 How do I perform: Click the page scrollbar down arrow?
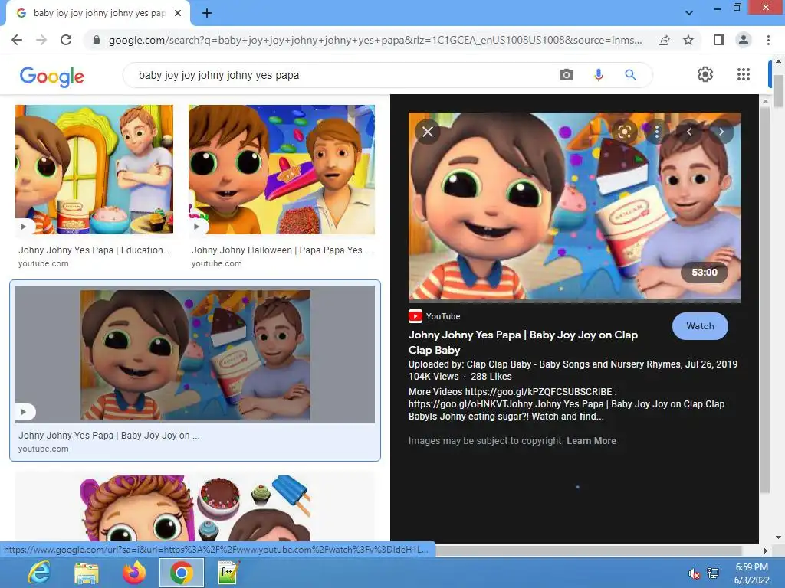[x=778, y=537]
